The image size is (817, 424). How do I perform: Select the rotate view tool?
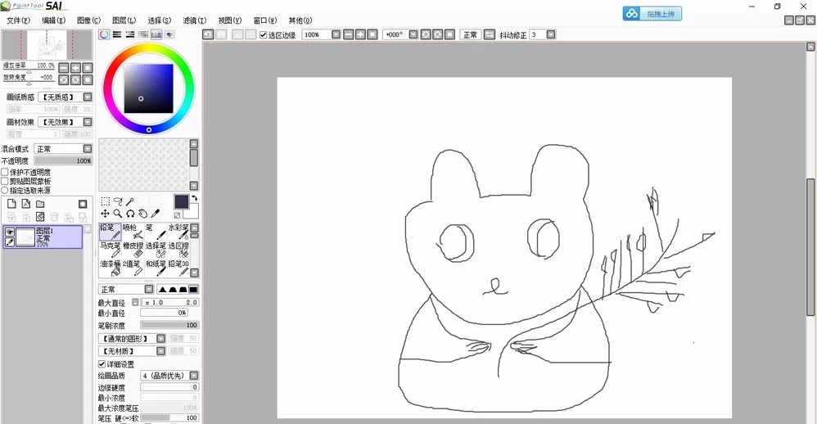(x=130, y=214)
